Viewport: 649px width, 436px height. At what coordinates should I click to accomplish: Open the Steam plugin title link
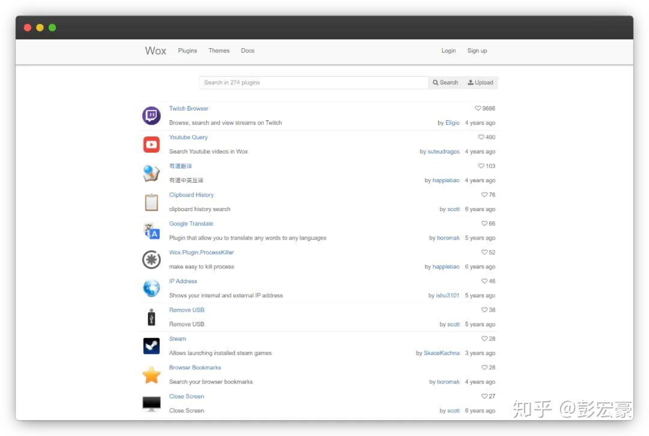click(x=177, y=339)
